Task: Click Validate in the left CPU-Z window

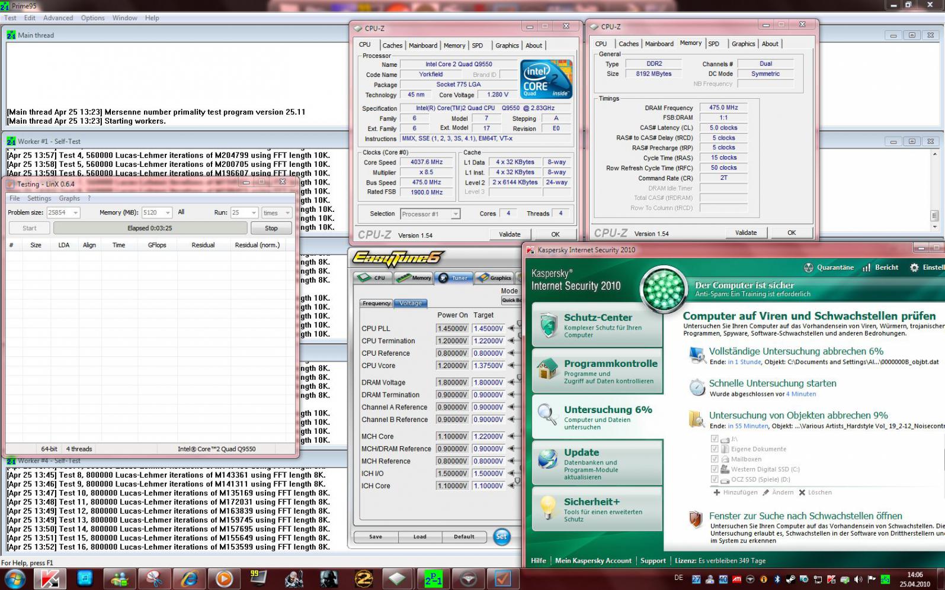Action: click(x=510, y=234)
